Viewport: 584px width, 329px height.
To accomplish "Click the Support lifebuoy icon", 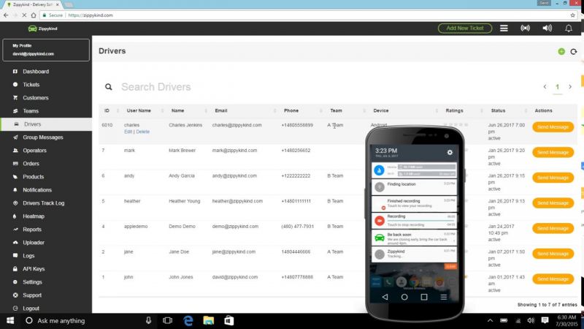I will (15, 295).
